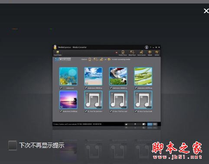Switch to grid thumbnail view in status bar

(150, 124)
